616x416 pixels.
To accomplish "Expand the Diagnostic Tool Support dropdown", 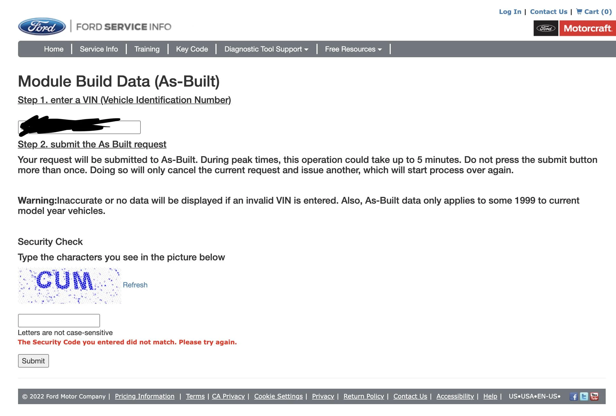I will pyautogui.click(x=267, y=49).
